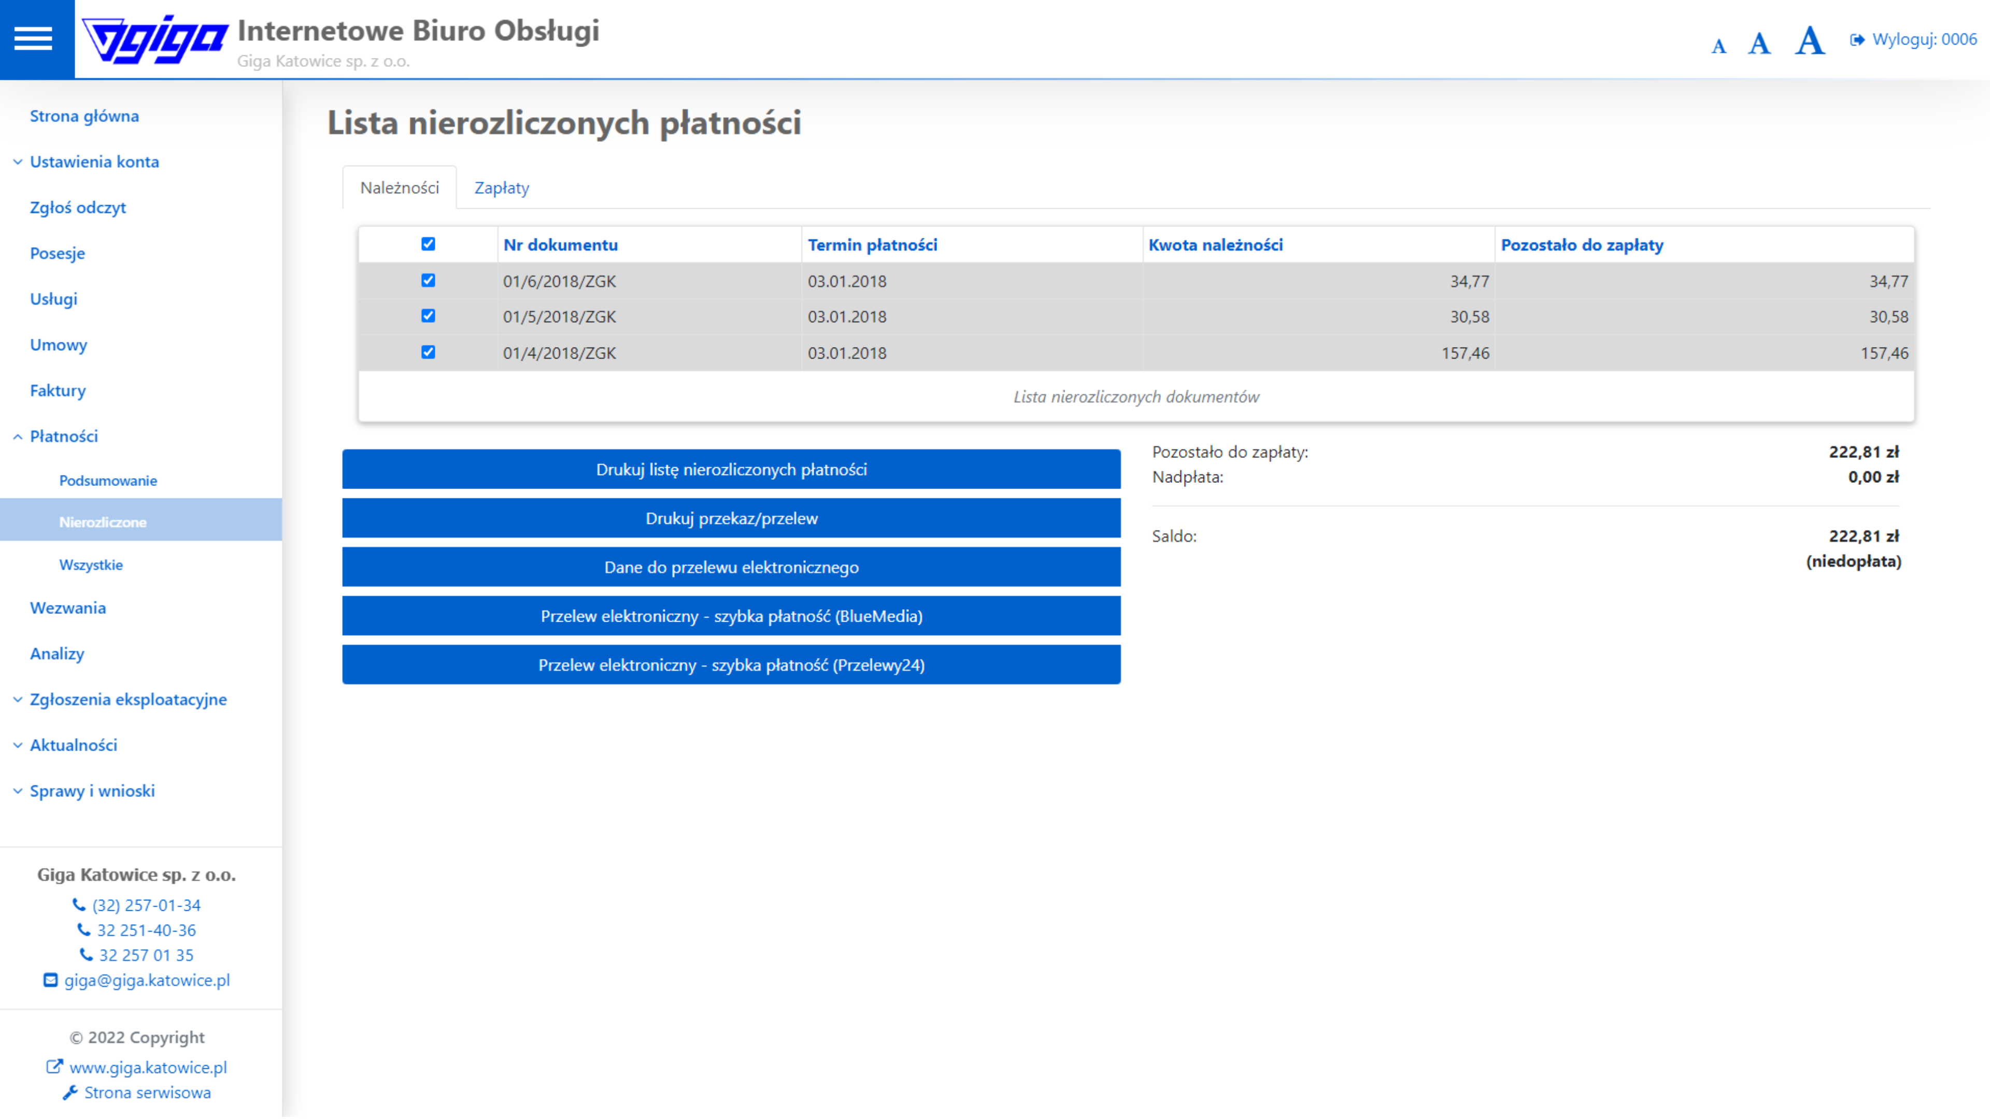1990x1119 pixels.
Task: Uncheck the checkbox for 01/6/2018/ZGK
Action: pos(428,280)
